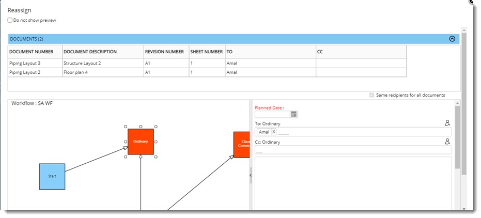481x218 pixels.
Task: Click inside the Cc: Ordinary recipient box
Action: coord(353,150)
